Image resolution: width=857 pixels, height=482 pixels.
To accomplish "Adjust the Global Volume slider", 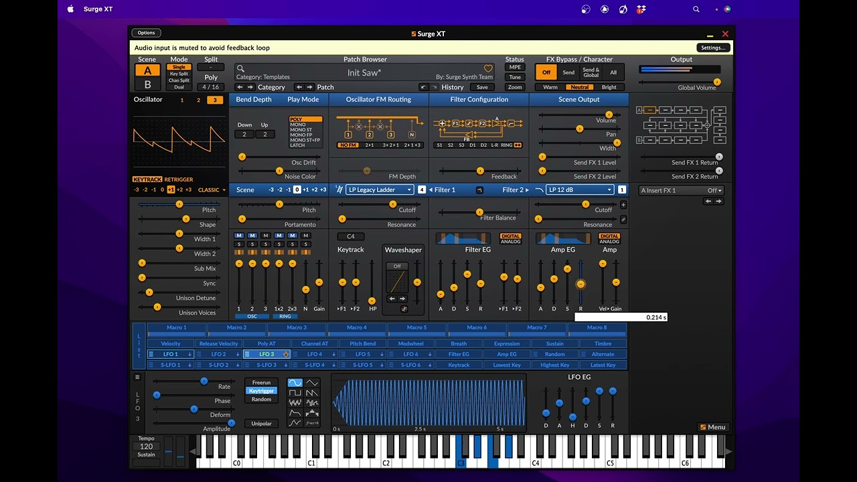I will click(x=680, y=82).
